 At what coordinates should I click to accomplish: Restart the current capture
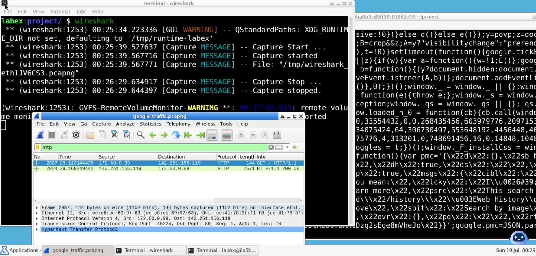tap(64, 135)
